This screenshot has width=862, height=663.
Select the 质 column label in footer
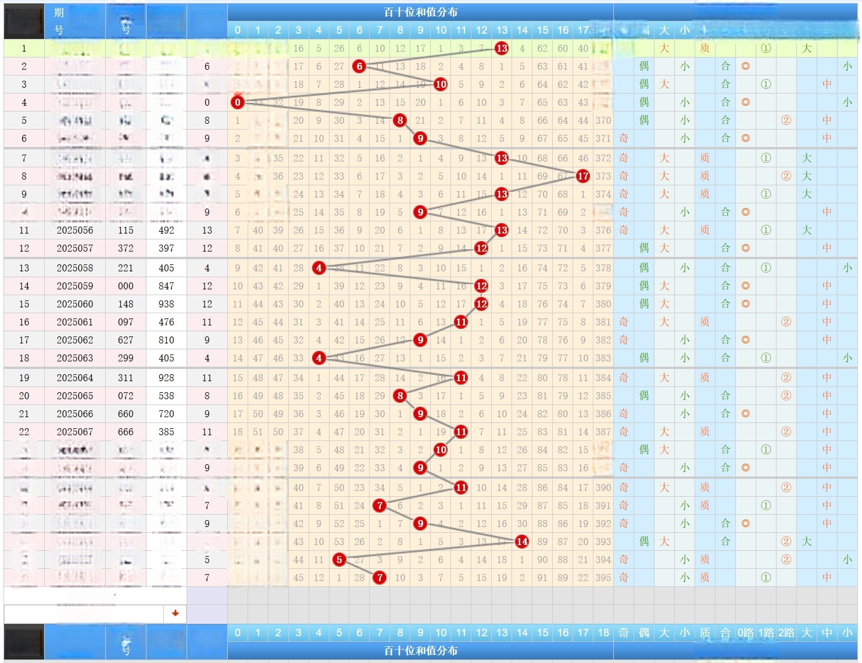point(705,633)
